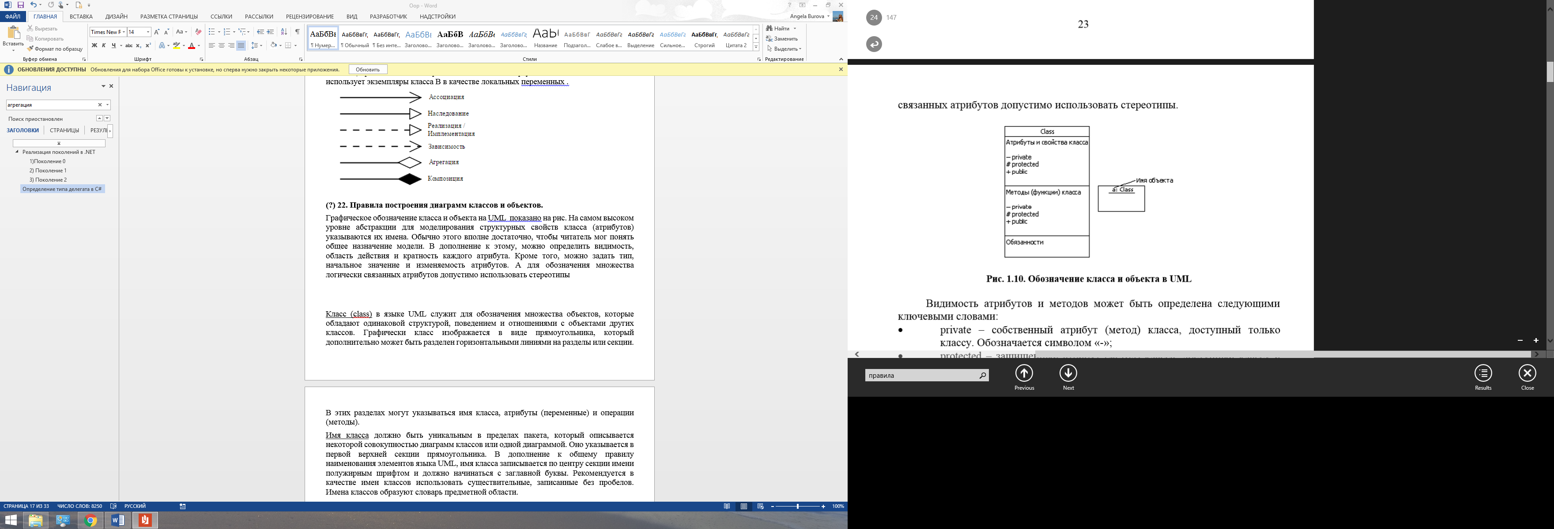Open Chrome from the Windows taskbar
This screenshot has height=529, width=1554.
[x=91, y=520]
